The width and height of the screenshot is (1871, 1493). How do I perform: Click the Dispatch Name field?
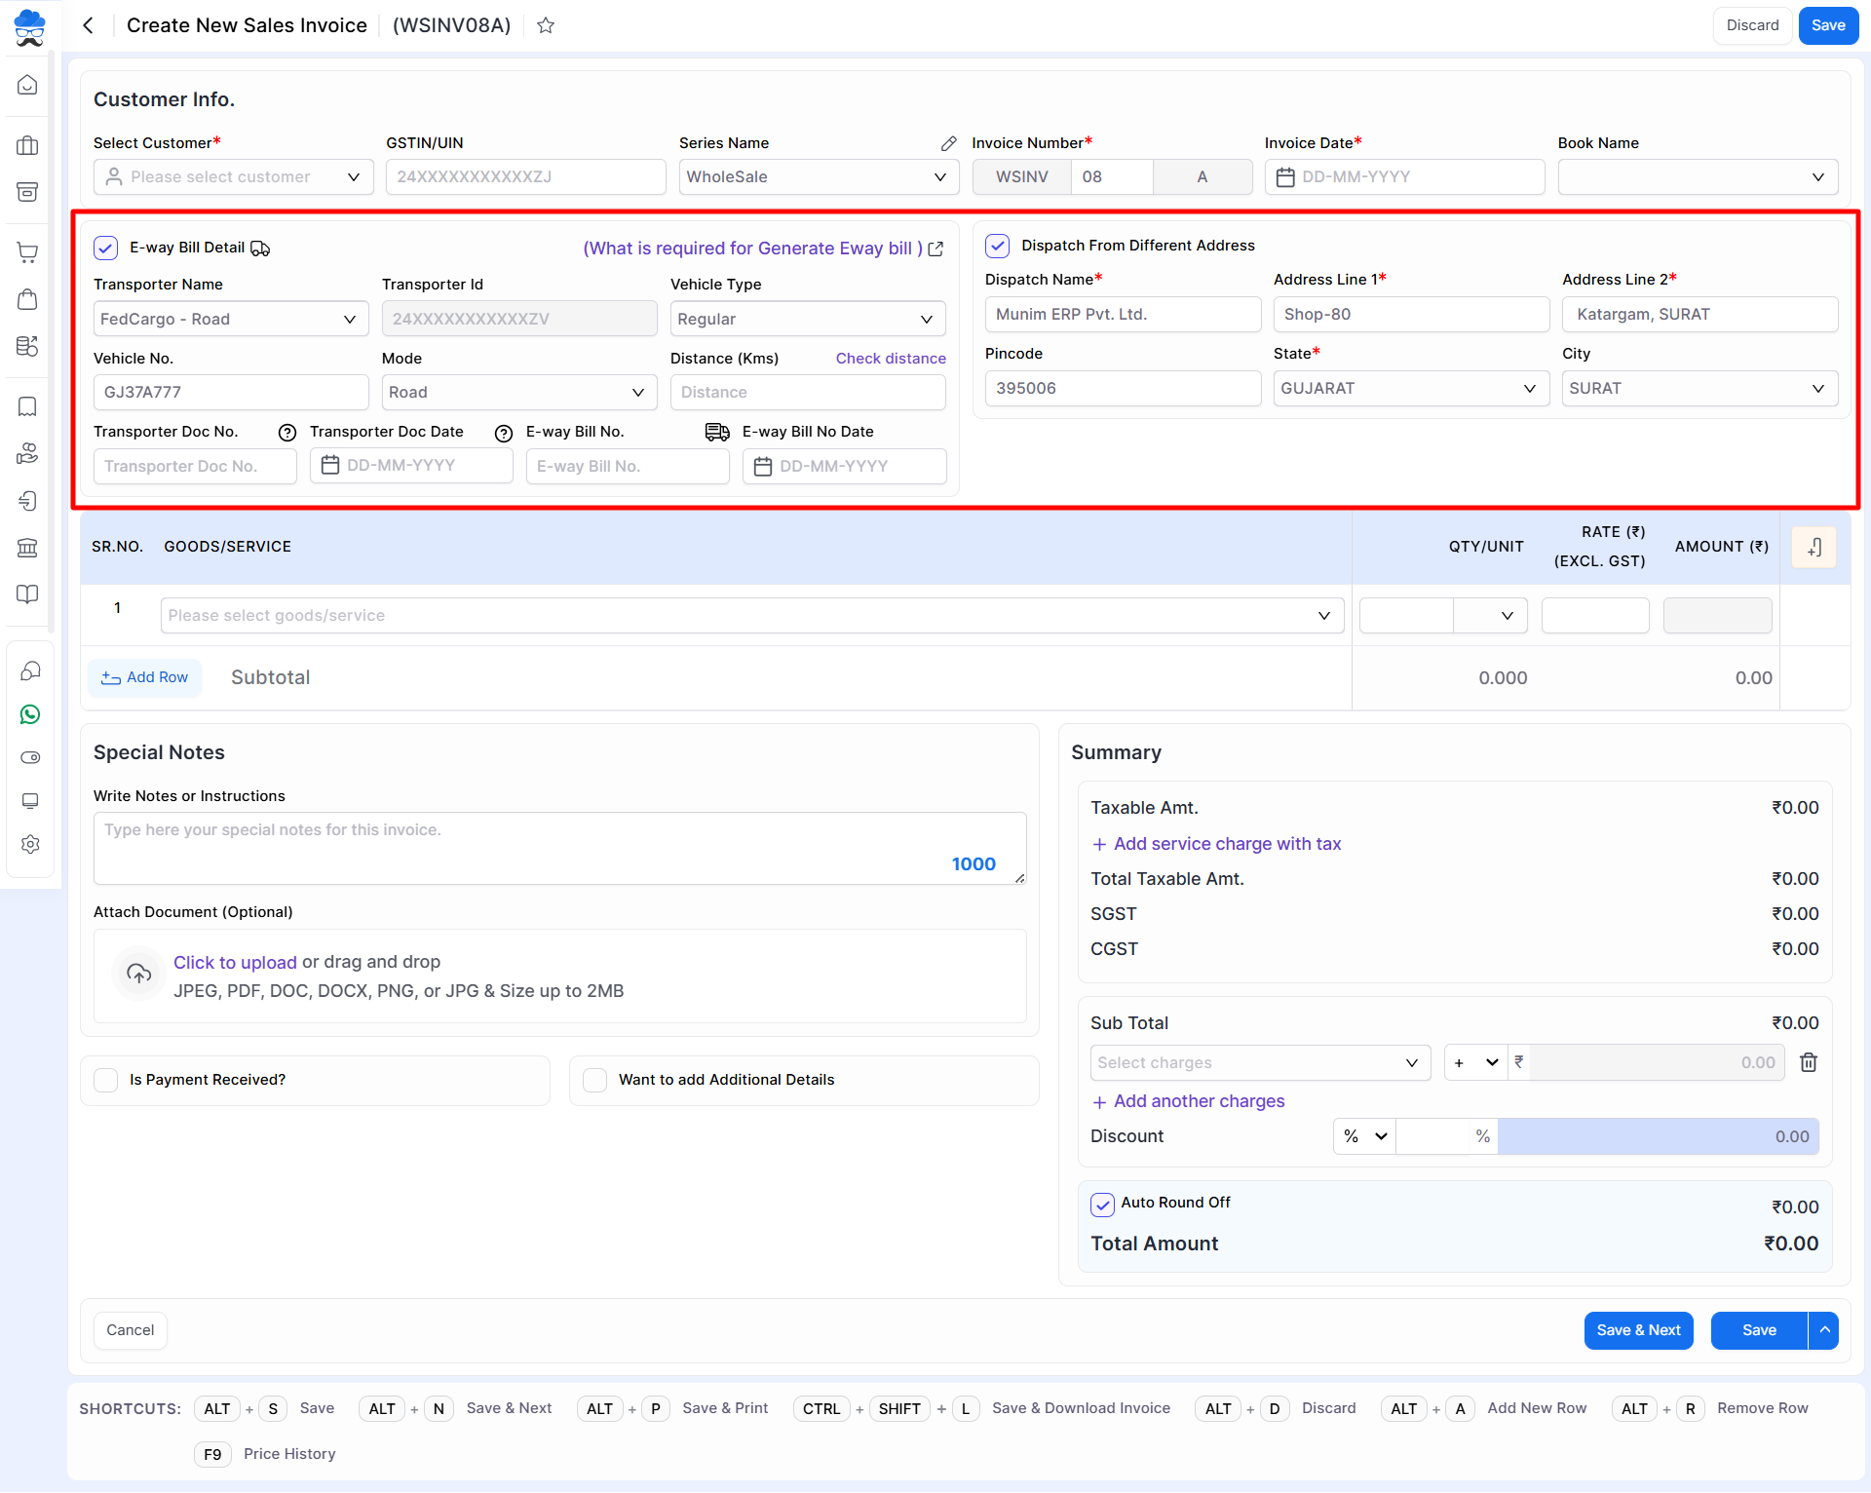(1123, 315)
